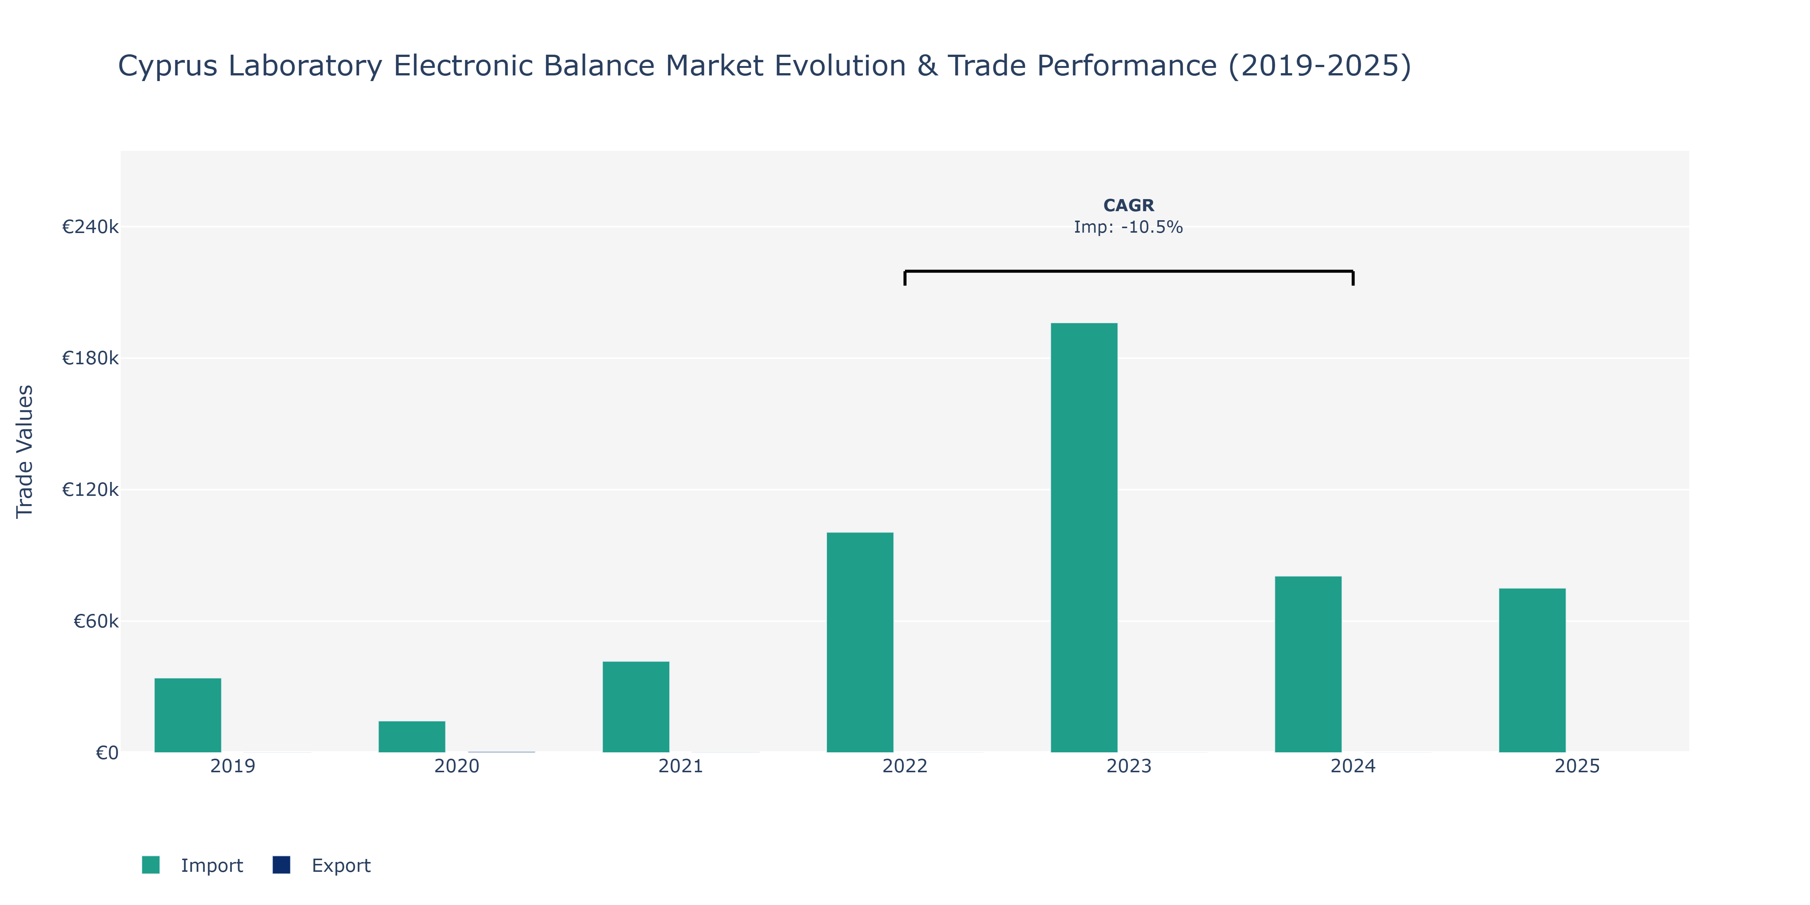
Task: Click the 2022 x-axis label
Action: point(905,766)
